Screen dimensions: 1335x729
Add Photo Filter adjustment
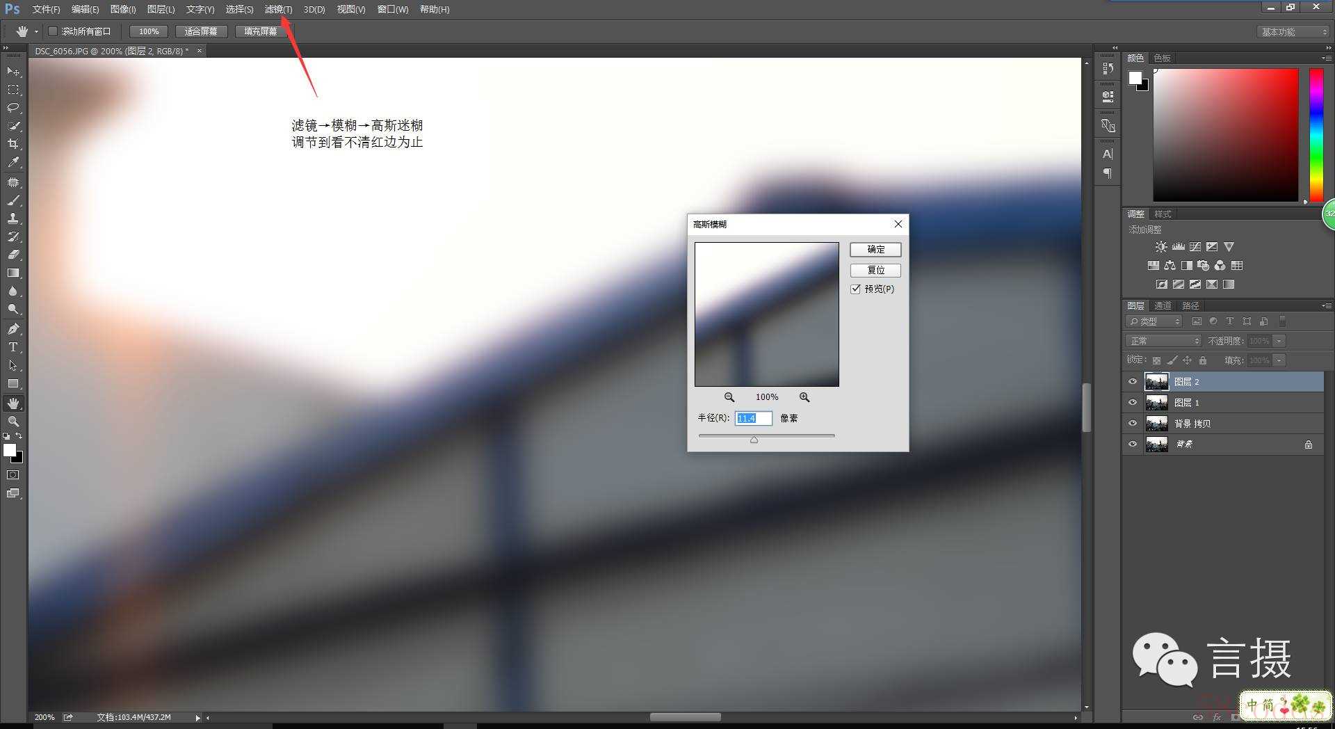click(1204, 266)
